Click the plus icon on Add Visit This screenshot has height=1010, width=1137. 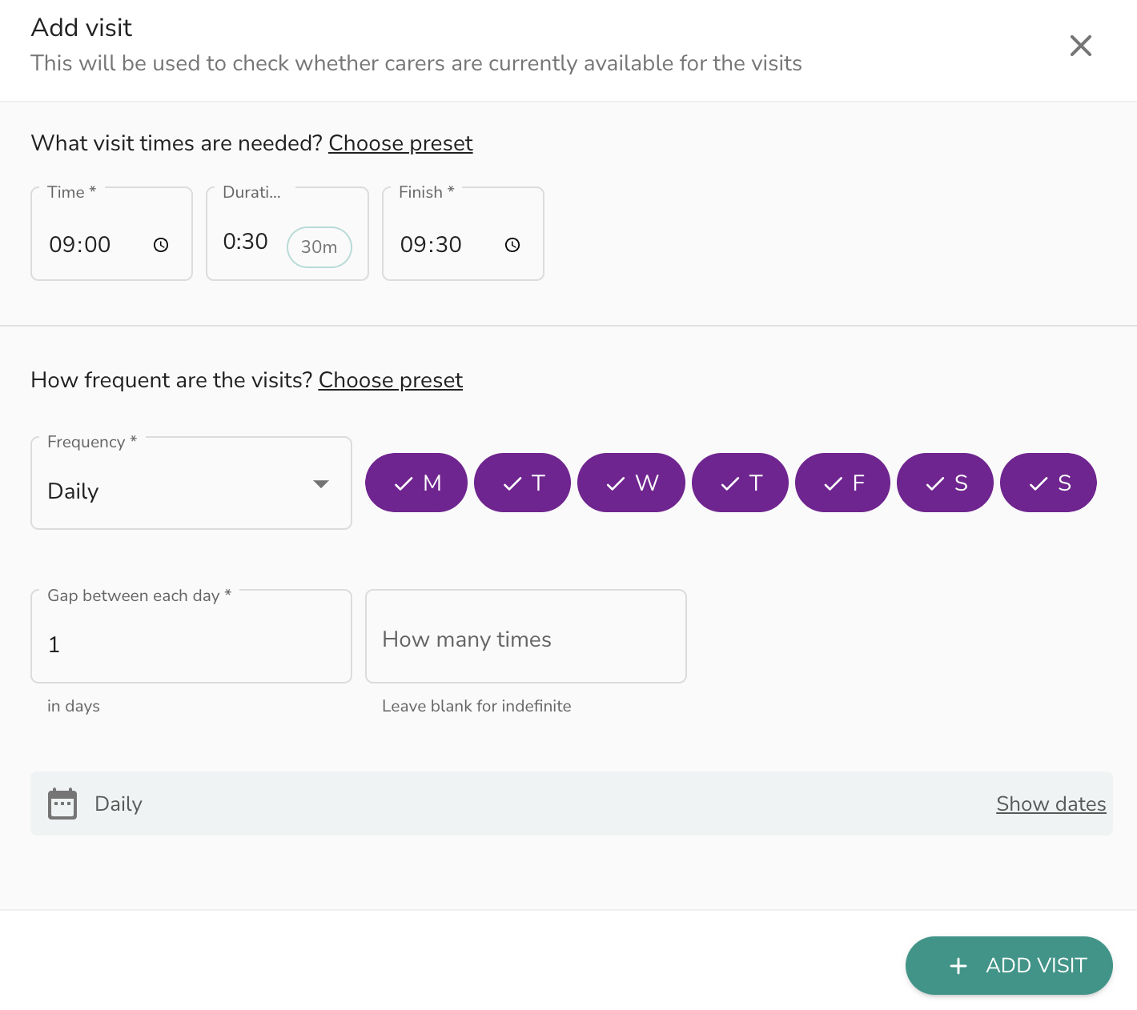click(958, 966)
